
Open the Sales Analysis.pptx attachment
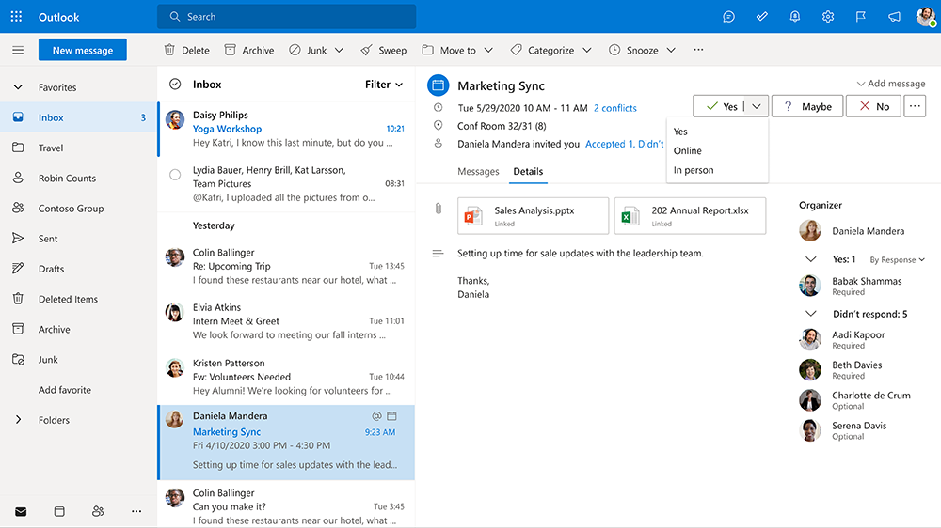[533, 216]
